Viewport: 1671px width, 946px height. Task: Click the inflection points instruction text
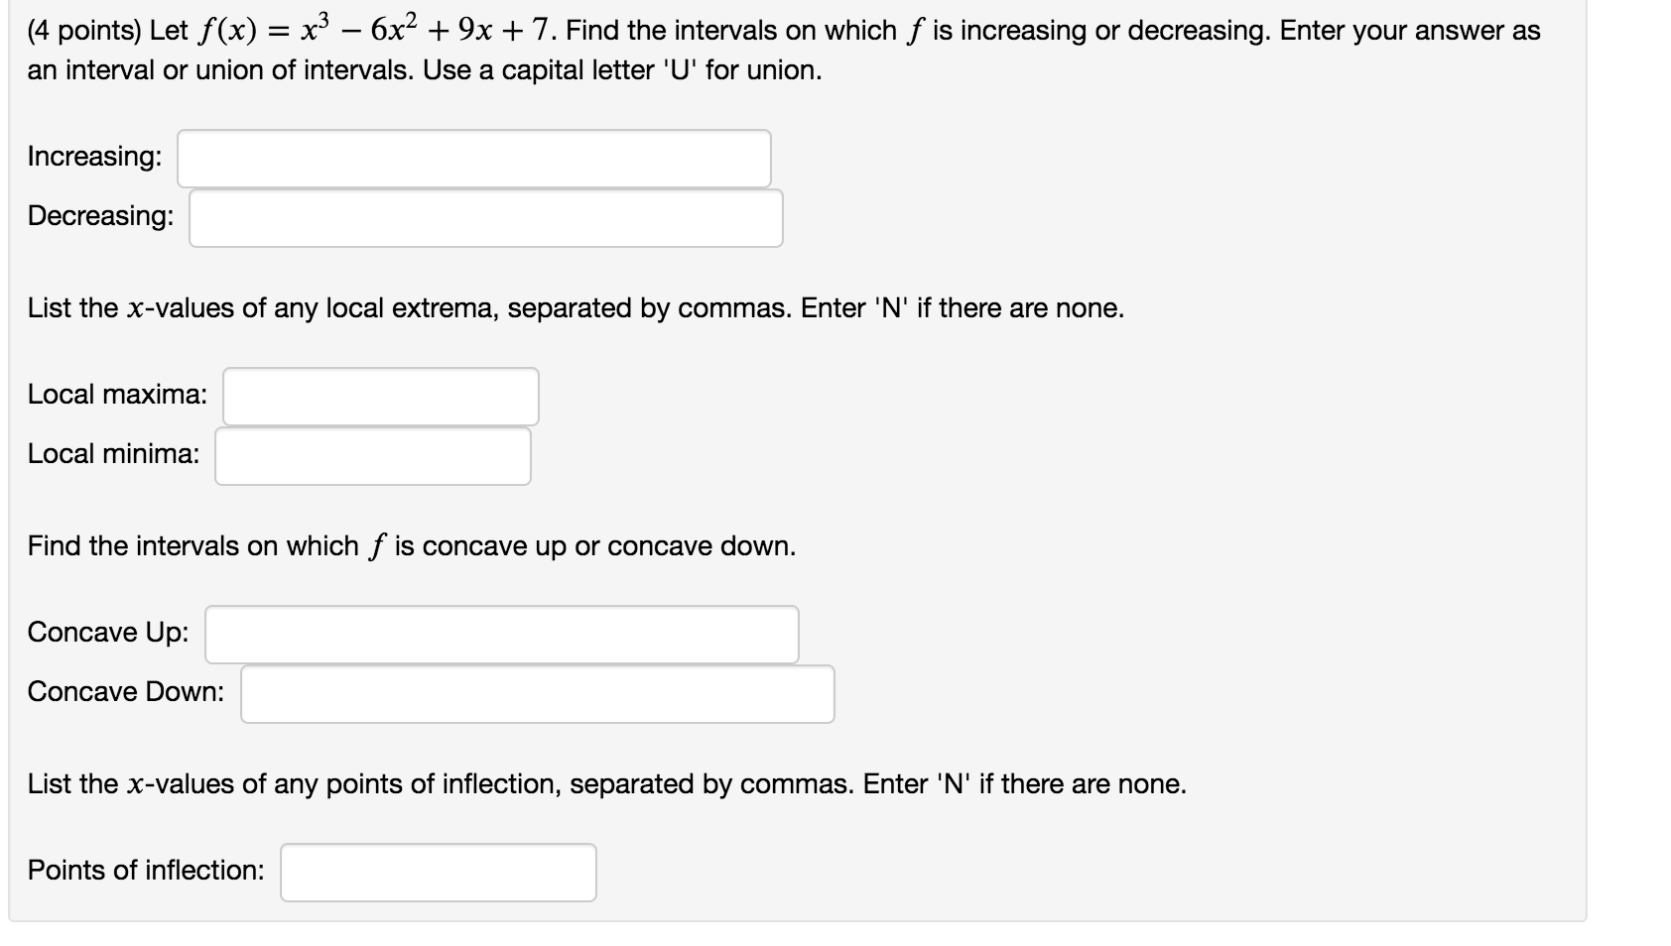[607, 784]
